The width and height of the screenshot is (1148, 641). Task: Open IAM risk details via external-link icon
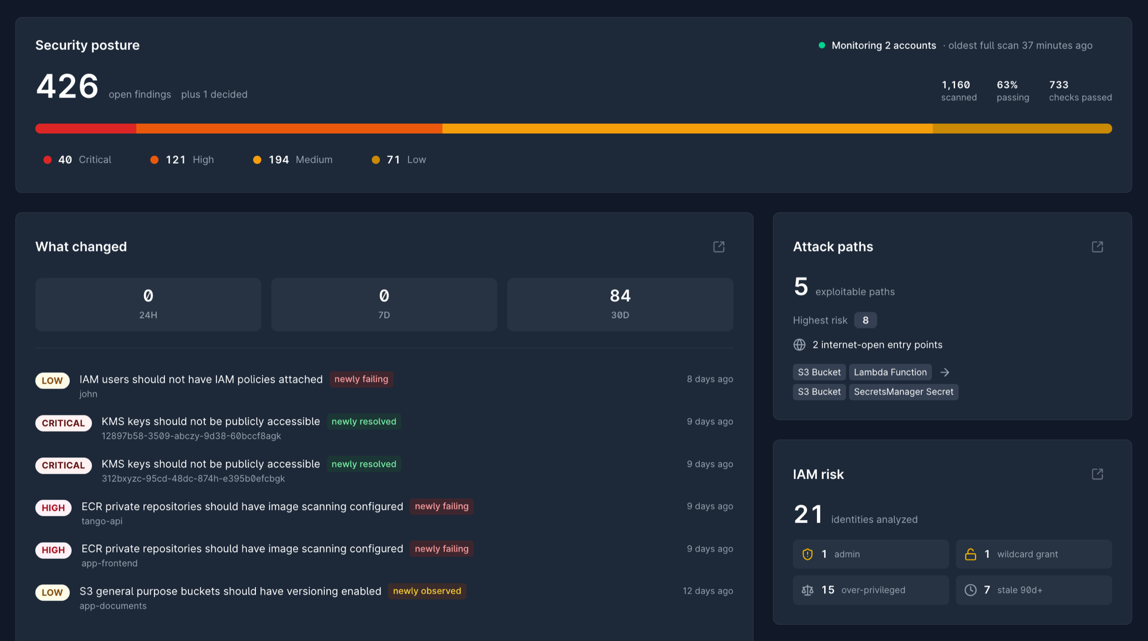pyautogui.click(x=1097, y=474)
